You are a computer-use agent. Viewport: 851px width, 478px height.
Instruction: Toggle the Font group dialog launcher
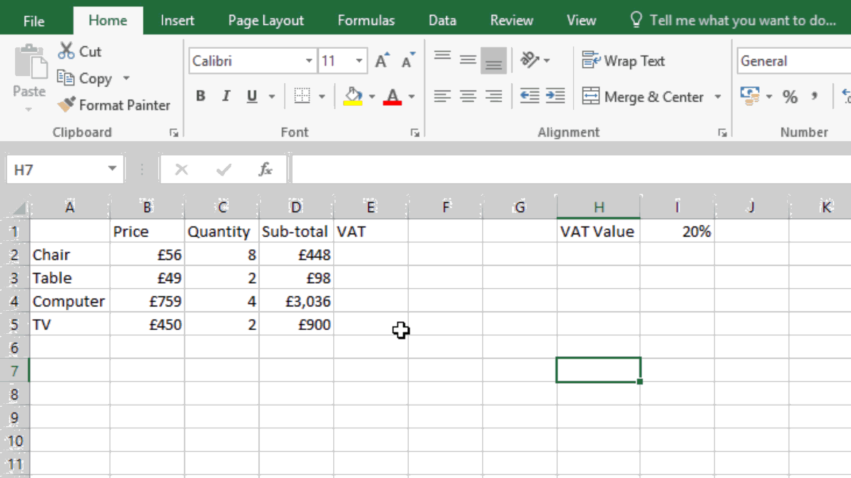tap(415, 133)
